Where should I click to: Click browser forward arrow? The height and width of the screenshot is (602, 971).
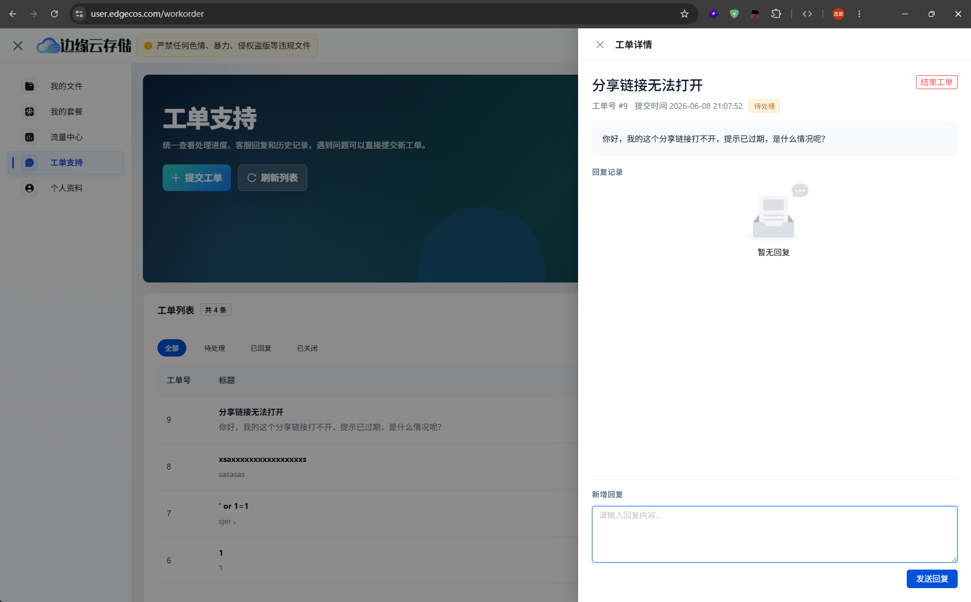[34, 14]
